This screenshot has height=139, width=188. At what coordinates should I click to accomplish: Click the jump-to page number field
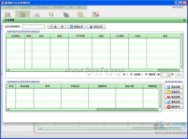[x=164, y=75]
